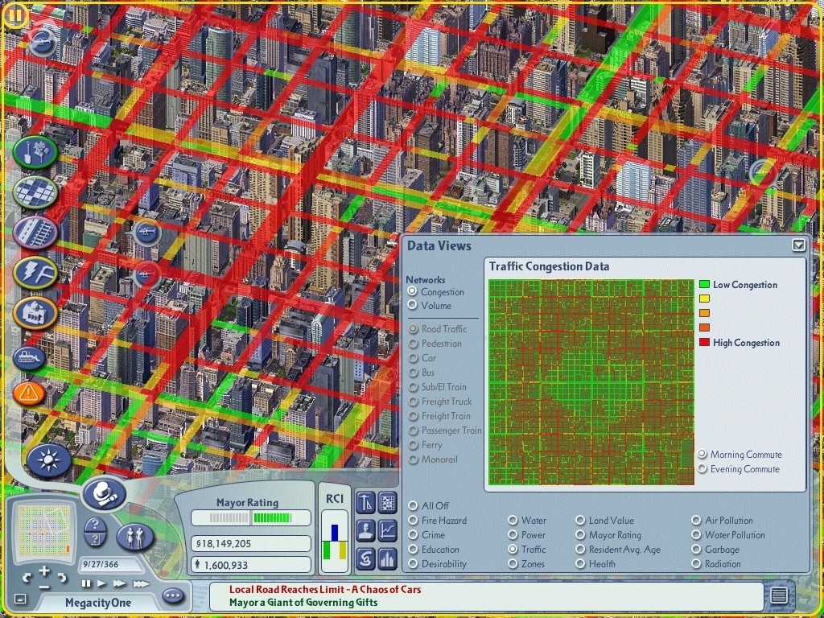This screenshot has height=618, width=824.
Task: Pause the simulation speed control
Action: click(85, 583)
